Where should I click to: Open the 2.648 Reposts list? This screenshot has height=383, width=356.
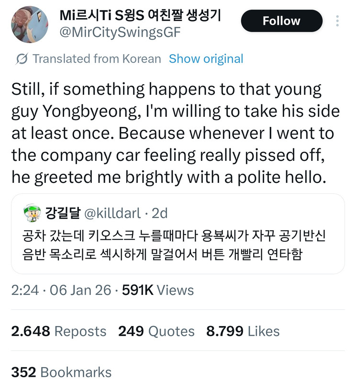(58, 331)
